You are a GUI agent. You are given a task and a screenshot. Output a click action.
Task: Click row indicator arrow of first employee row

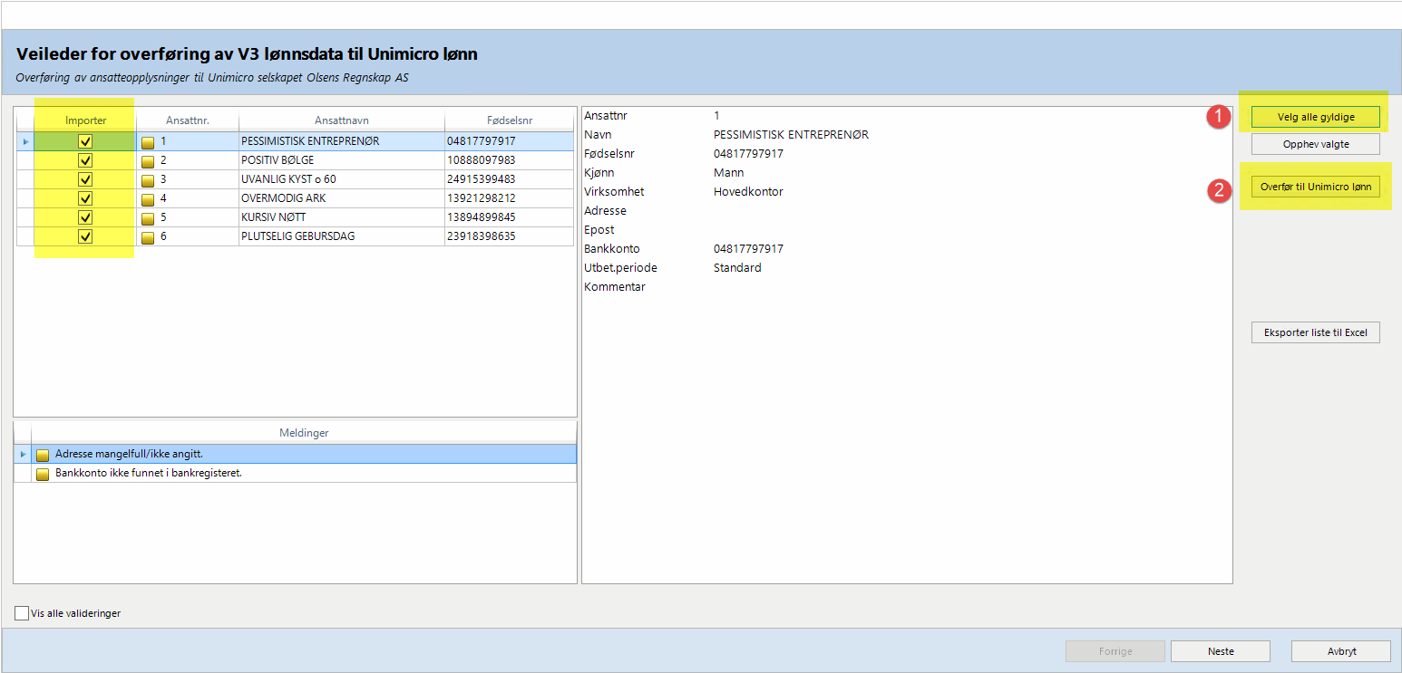(x=25, y=141)
